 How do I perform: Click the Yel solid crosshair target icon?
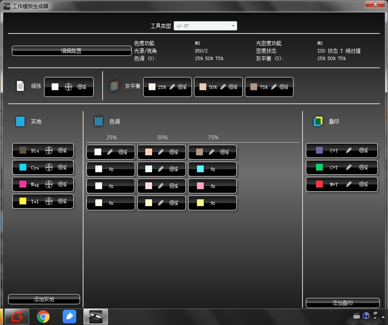49,201
